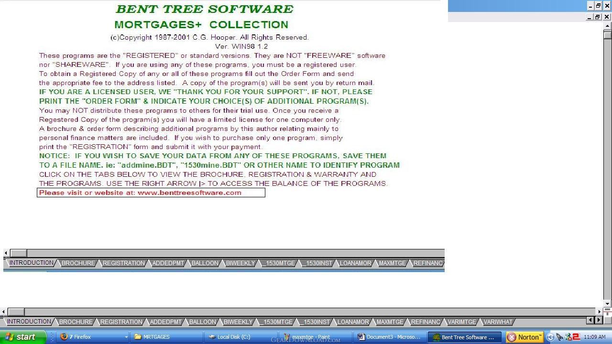Click tab-scroll right arrow beside VARIWHAT tabs
Image resolution: width=612 pixels, height=344 pixels.
[x=599, y=320]
